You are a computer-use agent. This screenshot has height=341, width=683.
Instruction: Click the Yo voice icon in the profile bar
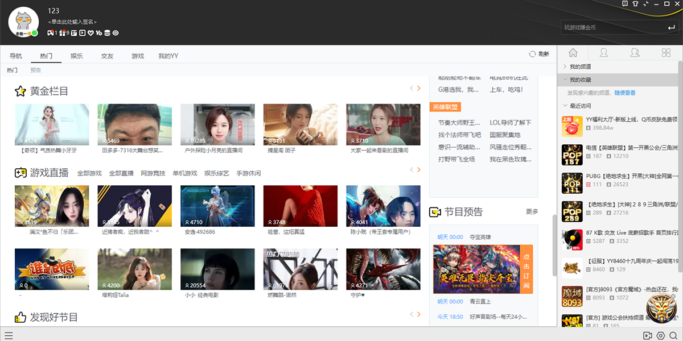pyautogui.click(x=98, y=33)
